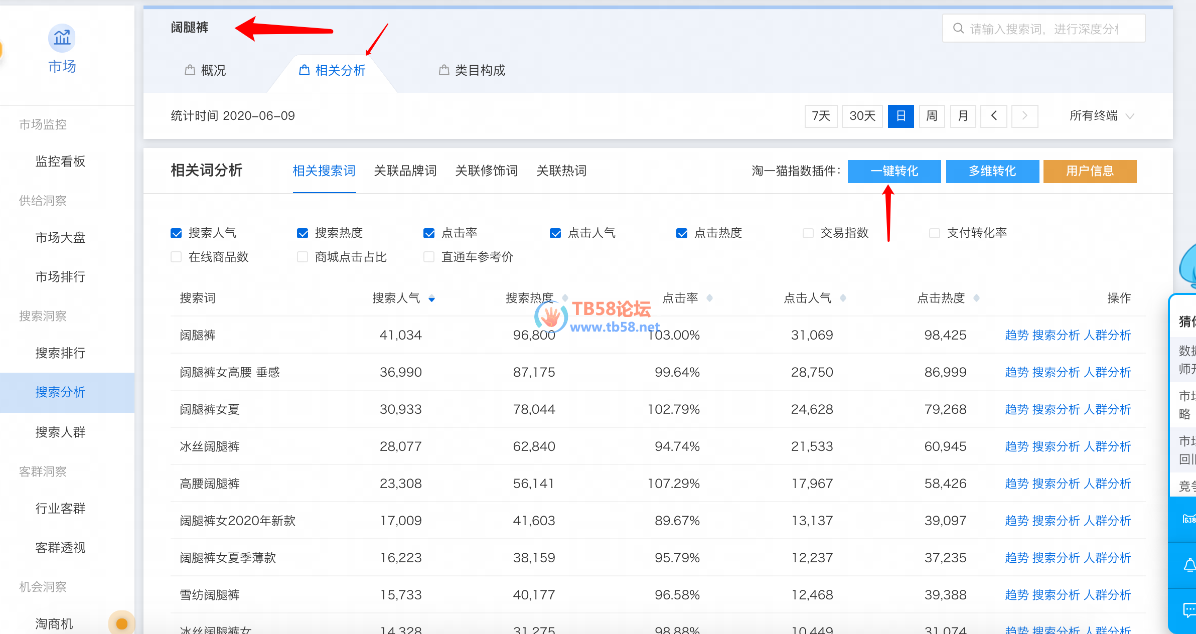Uncheck the 搜索热度 checkbox
This screenshot has width=1196, height=634.
point(303,233)
